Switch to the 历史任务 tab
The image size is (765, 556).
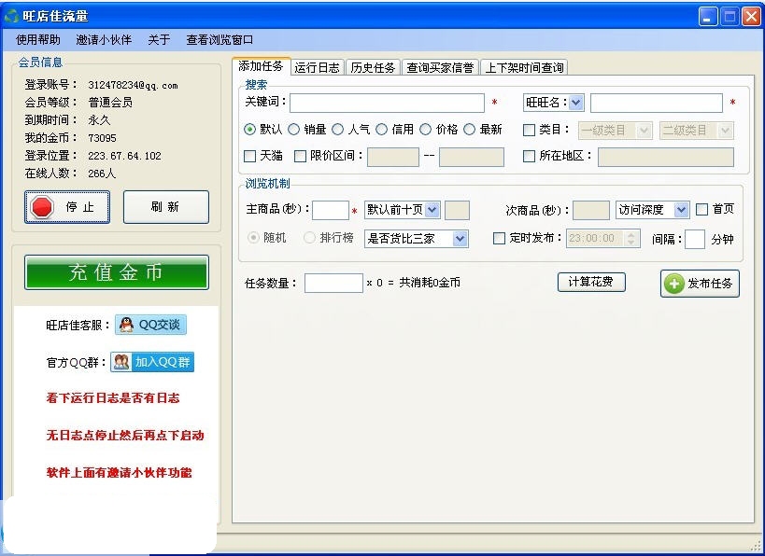[x=373, y=68]
